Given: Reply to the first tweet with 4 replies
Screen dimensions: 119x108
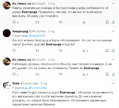Looking at the screenshot, I should (x=15, y=22).
